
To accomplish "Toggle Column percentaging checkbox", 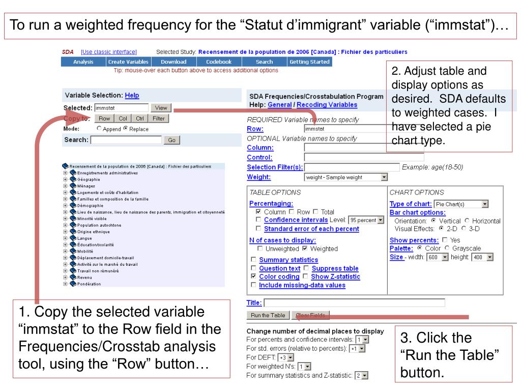I will pyautogui.click(x=258, y=211).
